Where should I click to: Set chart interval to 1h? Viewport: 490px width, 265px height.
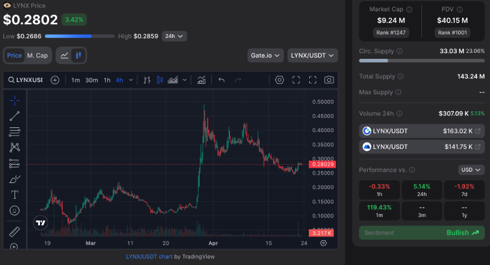pyautogui.click(x=107, y=80)
